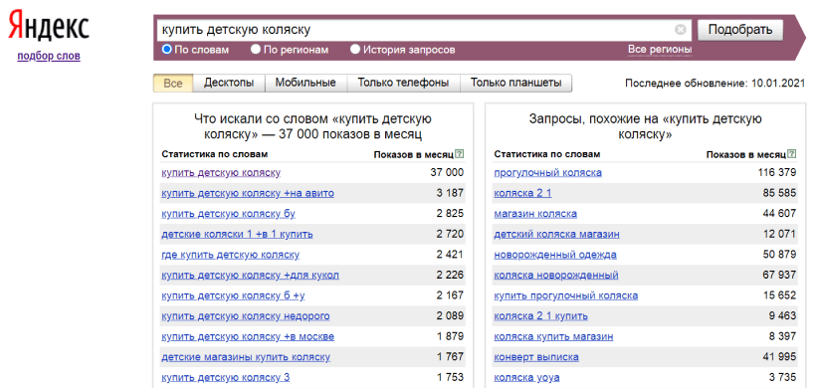Viewport: 815px width, 388px height.
Task: Click the impressions value '44 607'
Action: (x=779, y=214)
